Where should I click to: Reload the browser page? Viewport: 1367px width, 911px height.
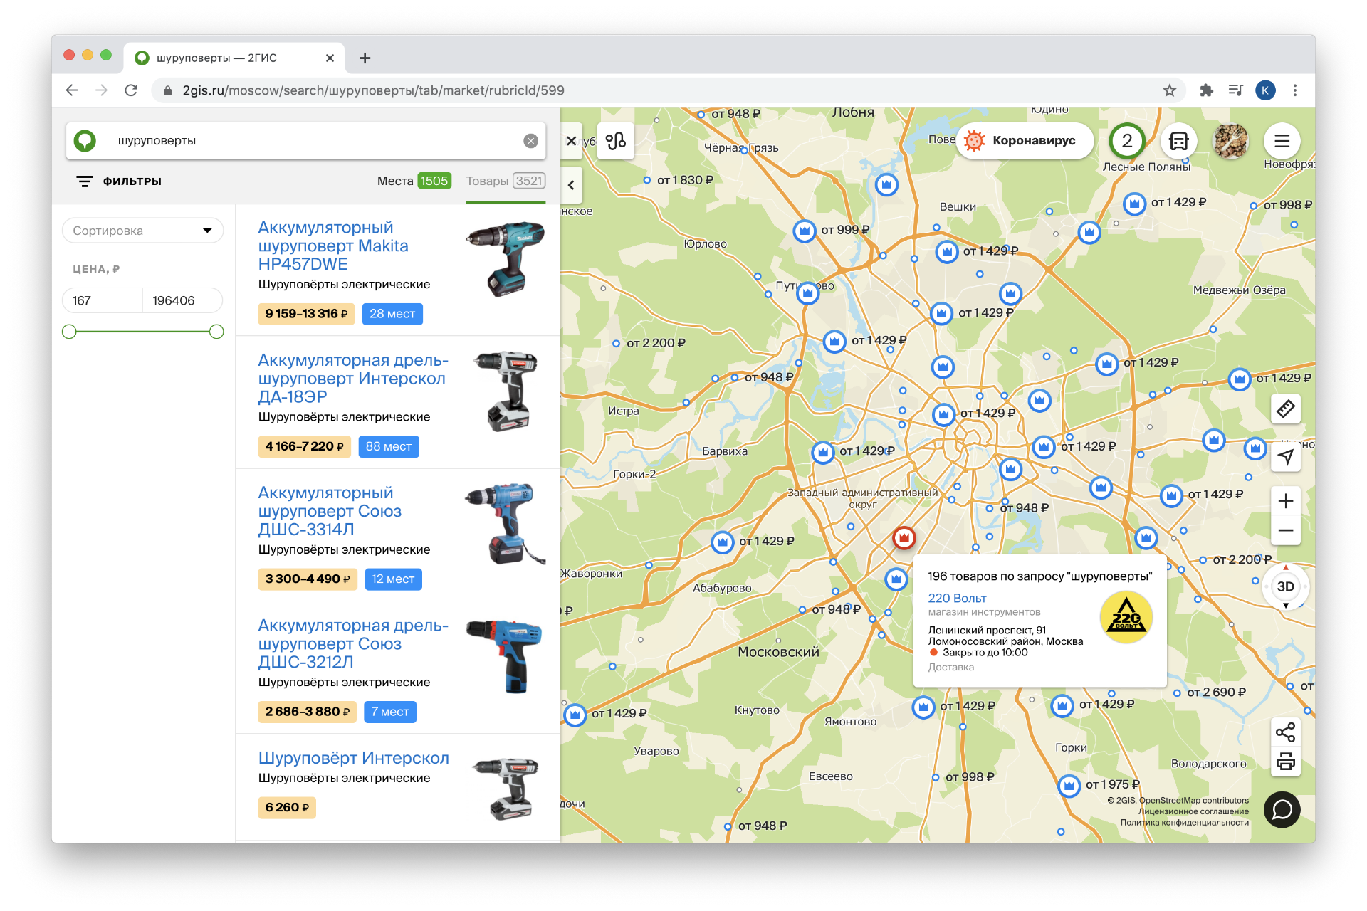pyautogui.click(x=131, y=90)
